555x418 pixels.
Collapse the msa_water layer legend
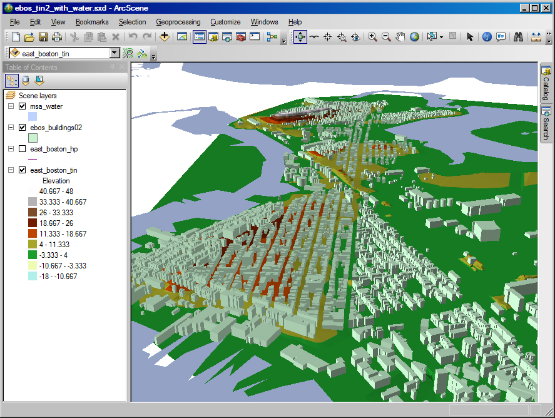tap(11, 106)
